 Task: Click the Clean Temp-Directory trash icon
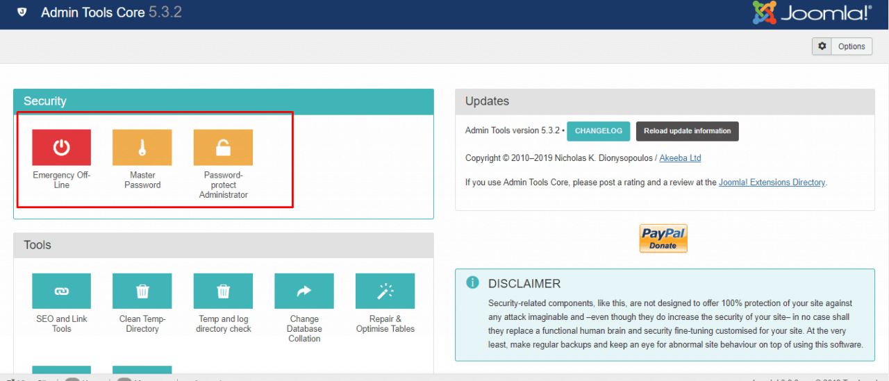(x=142, y=291)
